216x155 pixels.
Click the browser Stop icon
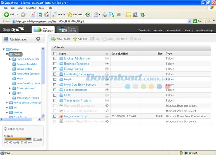tap(33, 15)
